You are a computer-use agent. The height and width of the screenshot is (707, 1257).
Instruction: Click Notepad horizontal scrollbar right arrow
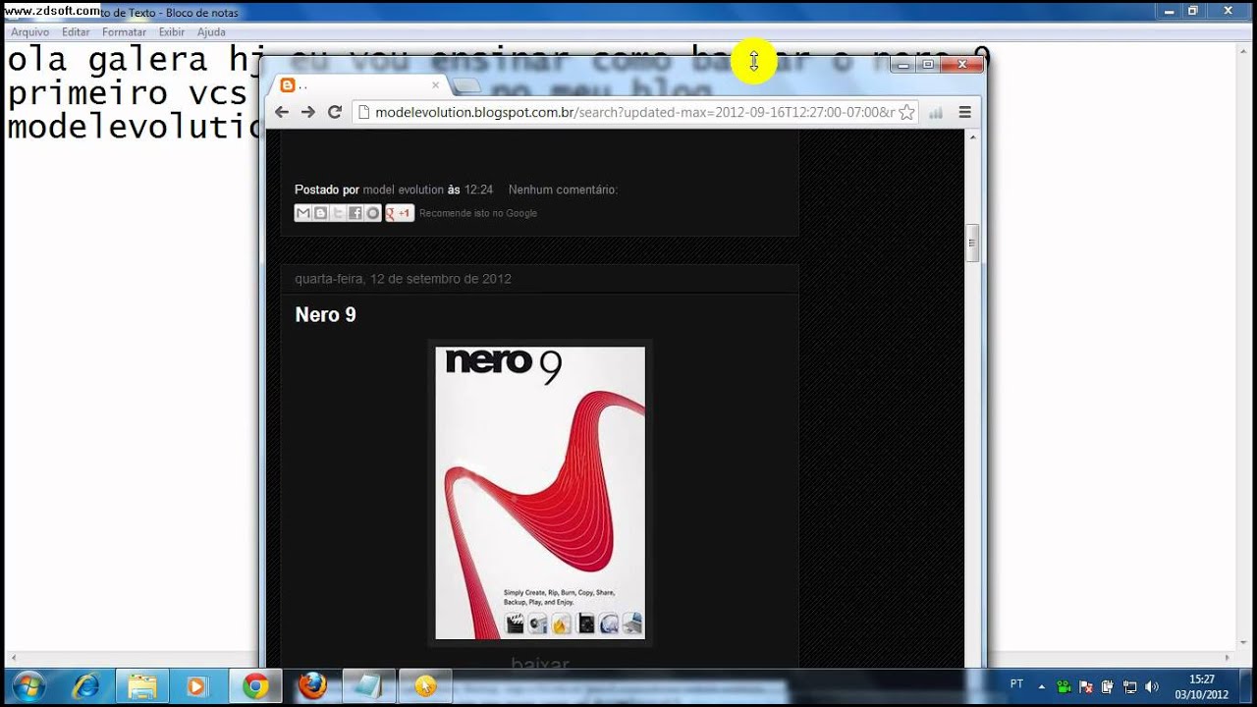click(1228, 657)
